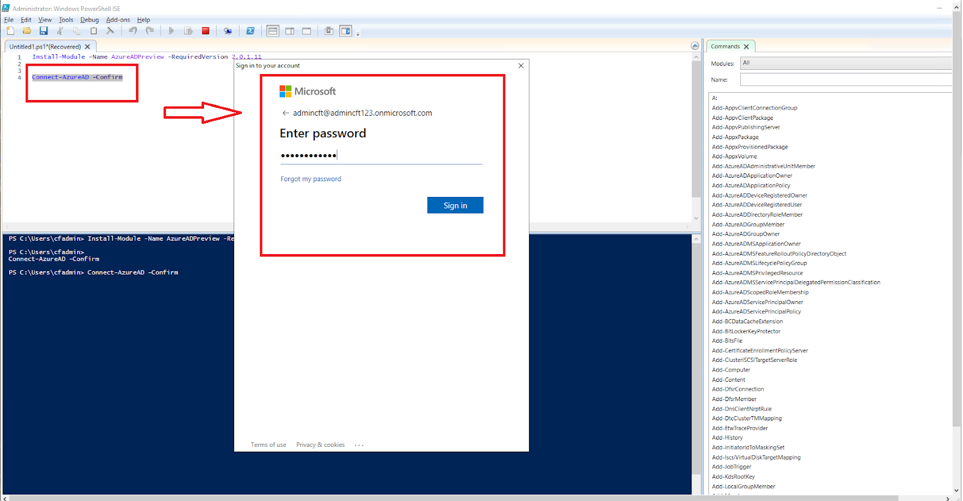Click the Start PowerShell.exe blue icon
The width and height of the screenshot is (963, 501).
(250, 31)
